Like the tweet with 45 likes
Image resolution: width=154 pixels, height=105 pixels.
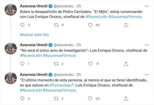pos(90,25)
